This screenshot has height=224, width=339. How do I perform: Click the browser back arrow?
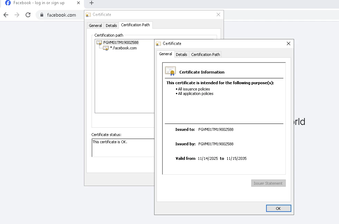tap(6, 15)
